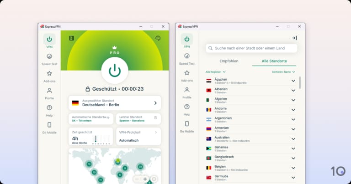Screen dimensions: 351x184
Task: Click the Argentinien flag icon
Action: point(208,119)
